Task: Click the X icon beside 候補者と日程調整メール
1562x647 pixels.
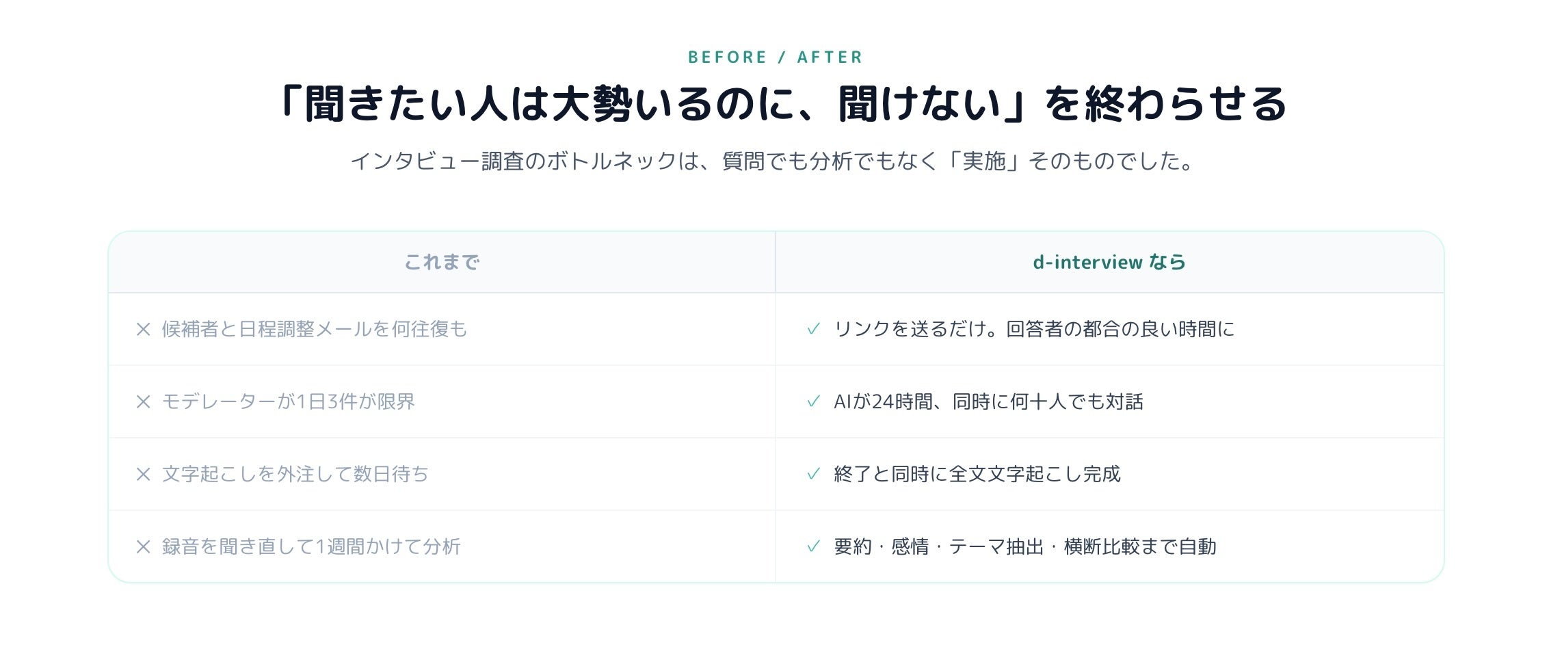Action: (143, 330)
